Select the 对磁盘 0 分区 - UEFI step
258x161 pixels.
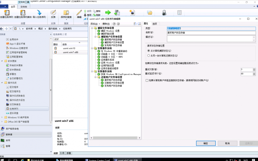coord(112,57)
